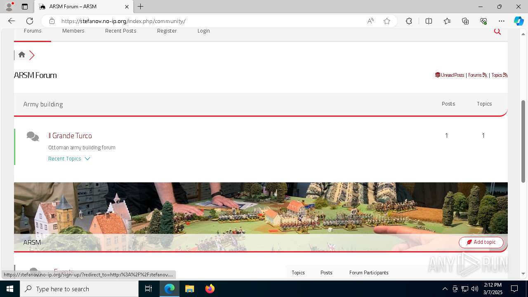Open Collections icon

pos(465,21)
